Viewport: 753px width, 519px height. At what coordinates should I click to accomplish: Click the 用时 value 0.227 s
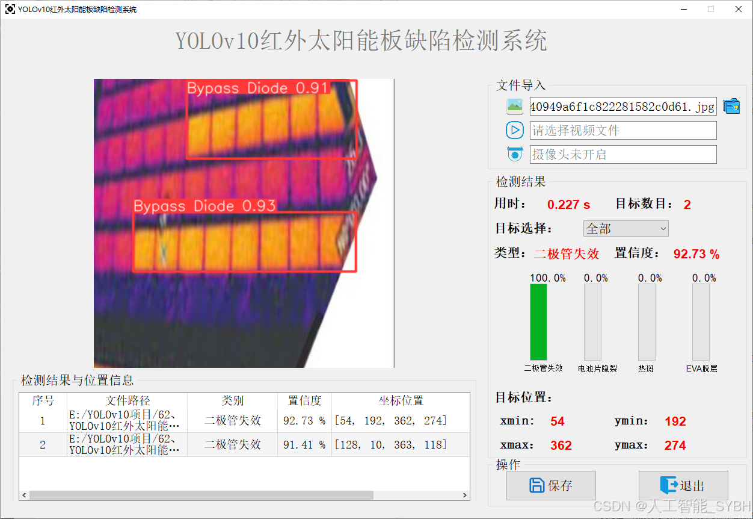coord(568,205)
